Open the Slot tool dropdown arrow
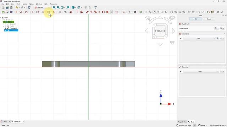 click(x=51, y=12)
